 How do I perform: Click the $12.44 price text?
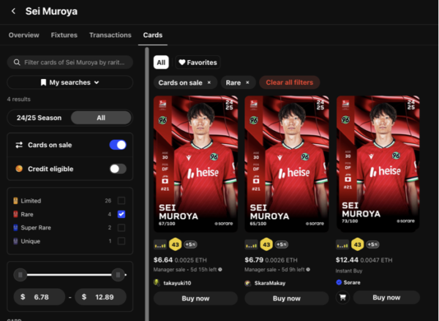(x=347, y=260)
